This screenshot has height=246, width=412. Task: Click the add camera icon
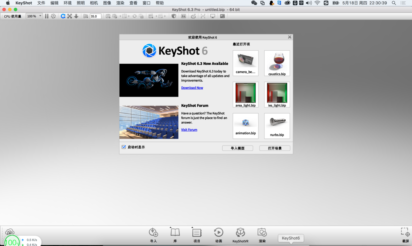click(108, 16)
